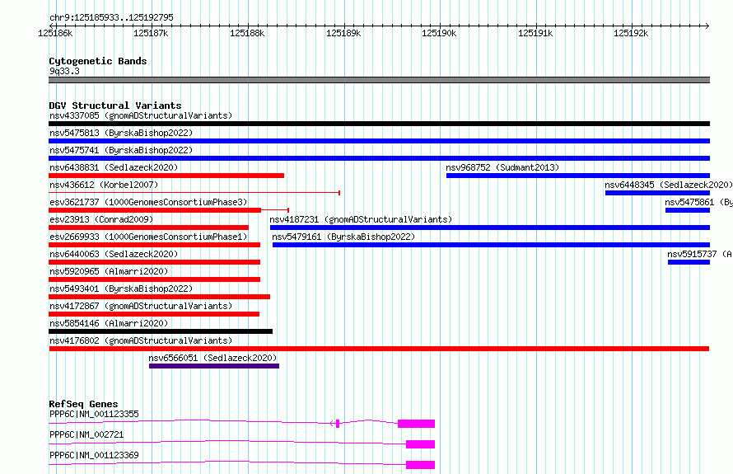Click the DGV Structural Variants track title
The image size is (733, 474).
coord(115,106)
